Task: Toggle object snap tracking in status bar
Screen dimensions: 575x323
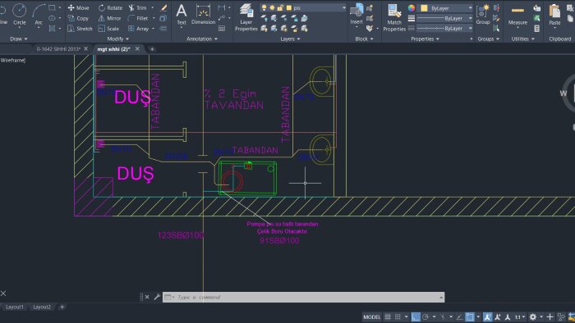Action: (x=459, y=316)
